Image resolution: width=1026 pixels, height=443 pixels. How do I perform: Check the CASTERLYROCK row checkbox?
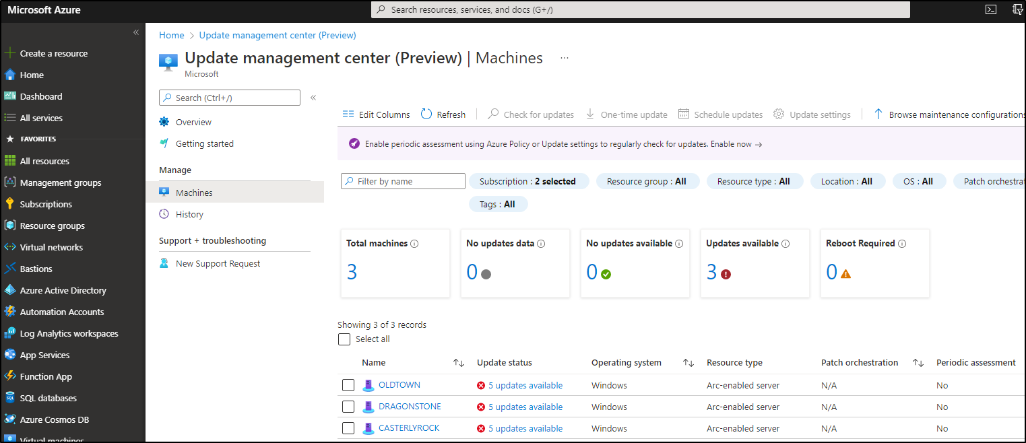(348, 428)
